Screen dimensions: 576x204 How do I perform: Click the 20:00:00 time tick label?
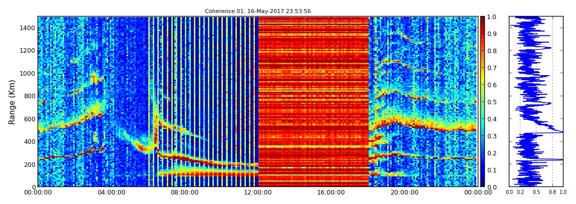[404, 192]
